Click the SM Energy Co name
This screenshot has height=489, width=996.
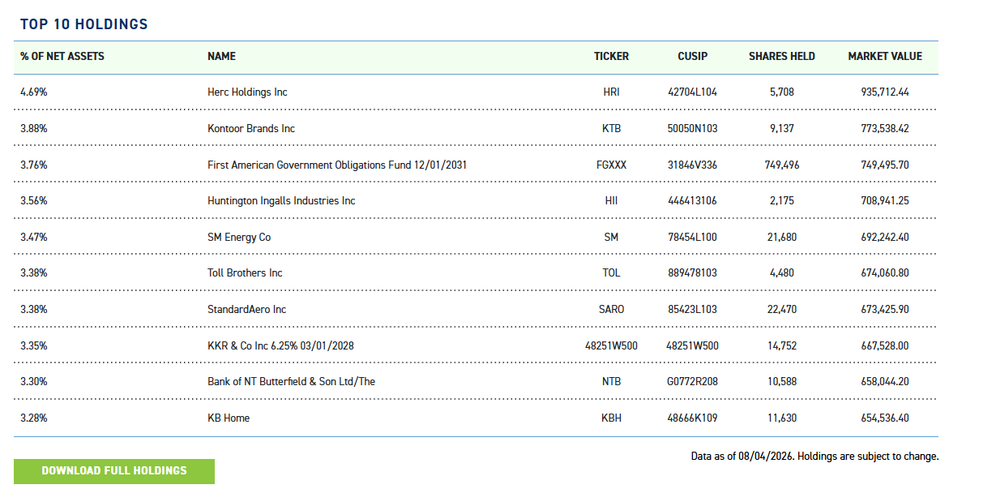pos(239,238)
